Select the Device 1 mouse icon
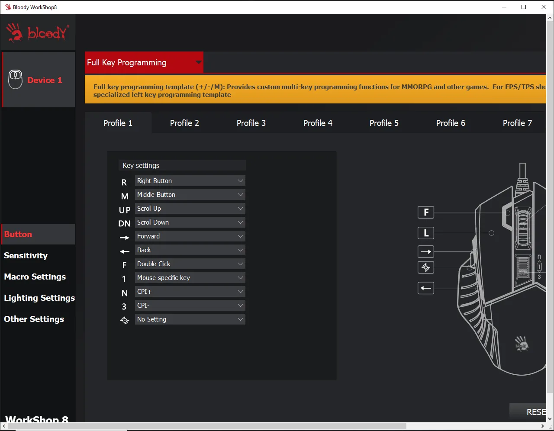The image size is (554, 431). 16,80
